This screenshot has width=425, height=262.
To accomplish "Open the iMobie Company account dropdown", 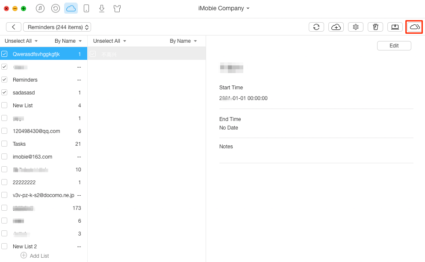I will (x=224, y=9).
